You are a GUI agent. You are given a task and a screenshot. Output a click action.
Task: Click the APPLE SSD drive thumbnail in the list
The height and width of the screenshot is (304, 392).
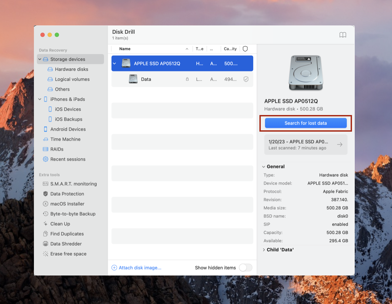point(126,63)
